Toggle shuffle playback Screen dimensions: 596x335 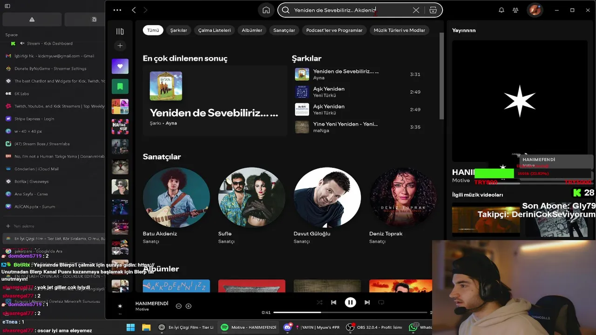(x=319, y=302)
